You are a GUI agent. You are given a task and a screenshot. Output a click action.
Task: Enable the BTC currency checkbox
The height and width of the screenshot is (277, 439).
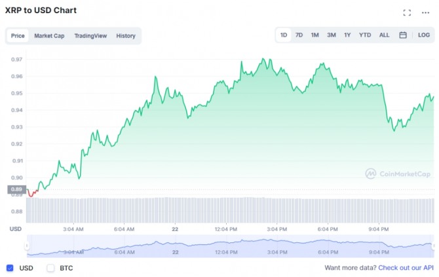coord(50,268)
